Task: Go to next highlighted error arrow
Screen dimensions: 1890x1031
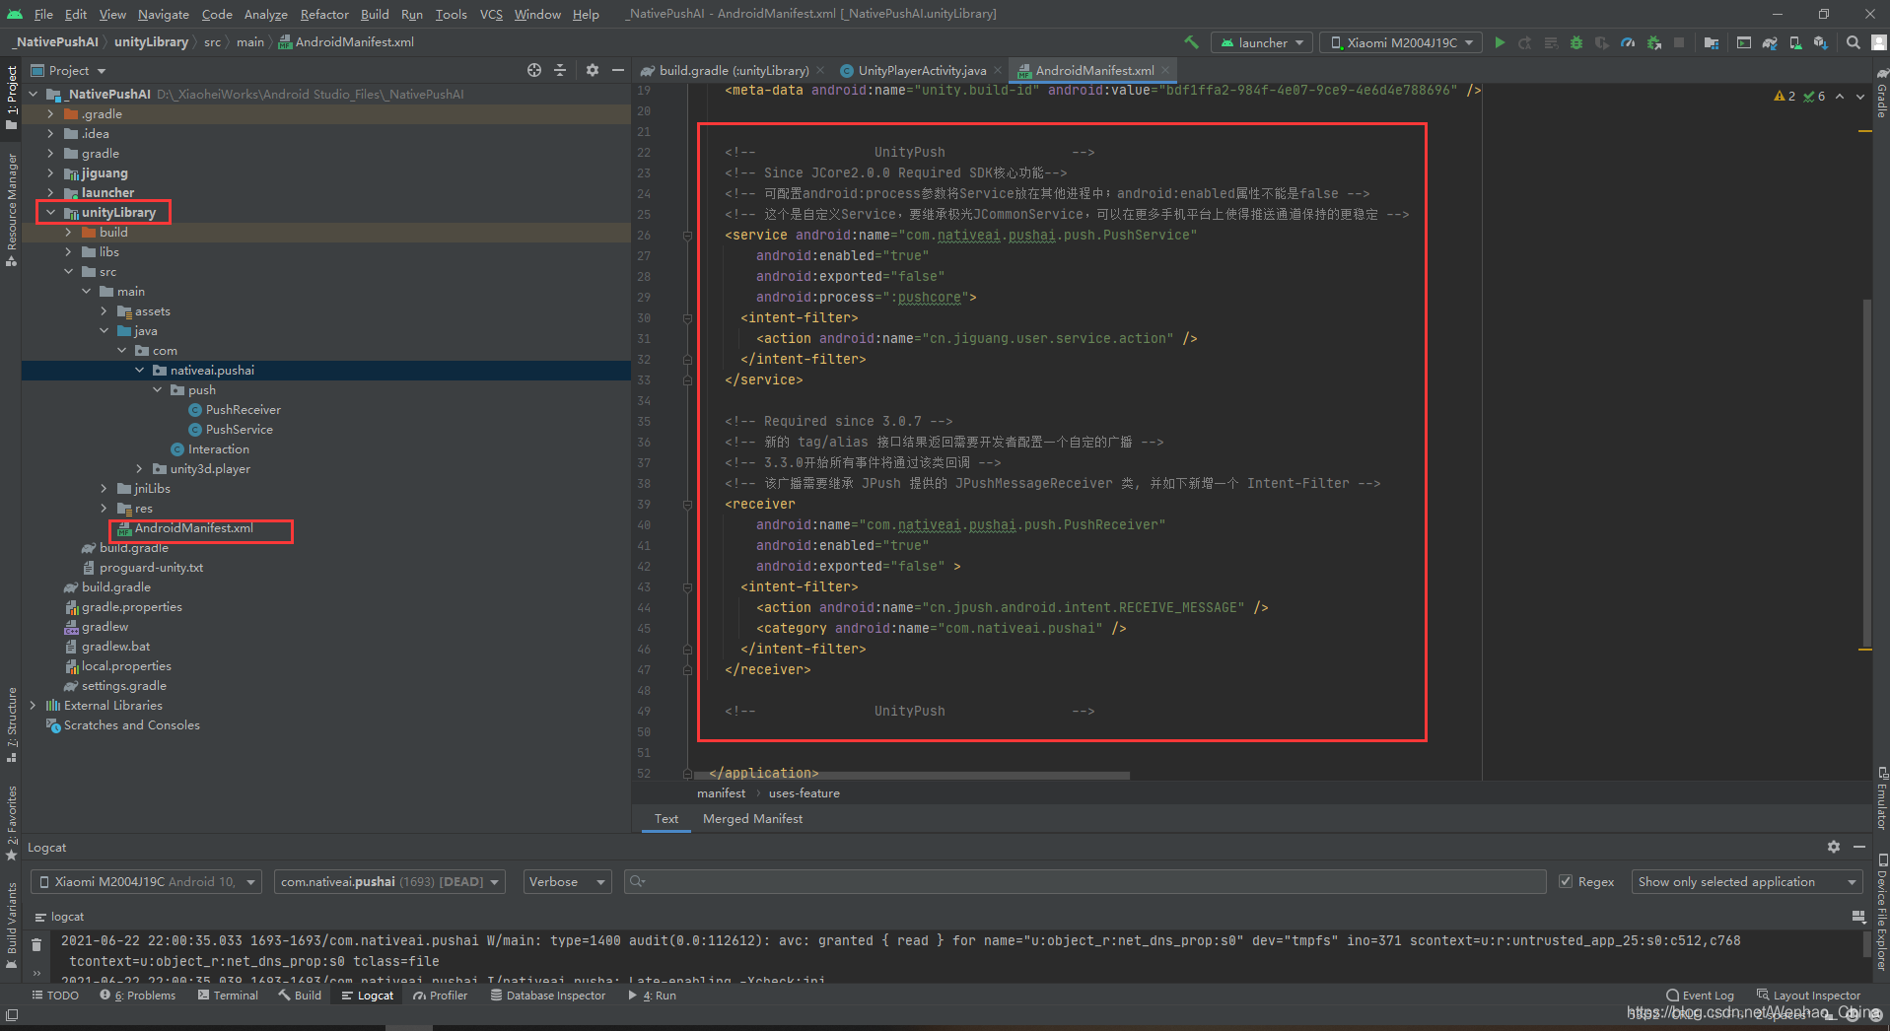Action: [1860, 97]
